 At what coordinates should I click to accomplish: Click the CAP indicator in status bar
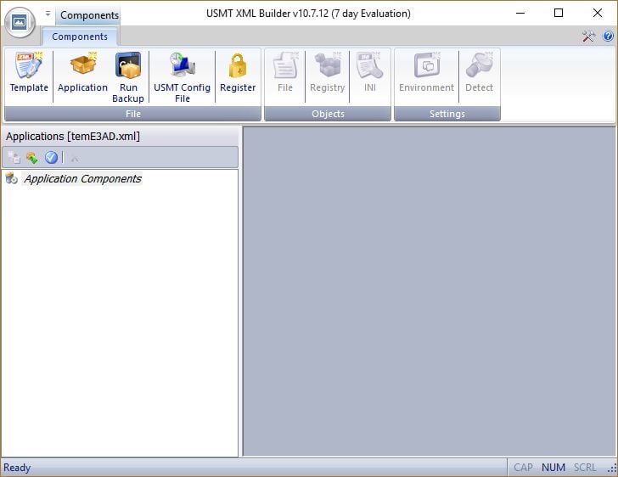point(523,468)
